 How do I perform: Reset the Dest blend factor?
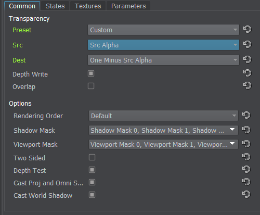pos(247,59)
